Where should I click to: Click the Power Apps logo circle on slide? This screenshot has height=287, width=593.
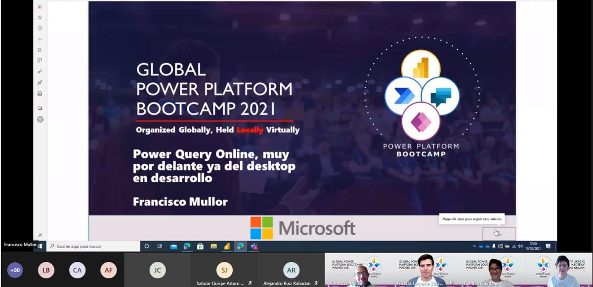tap(420, 121)
